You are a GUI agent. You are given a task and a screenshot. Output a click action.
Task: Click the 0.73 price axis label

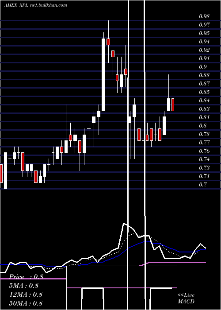click(x=204, y=167)
